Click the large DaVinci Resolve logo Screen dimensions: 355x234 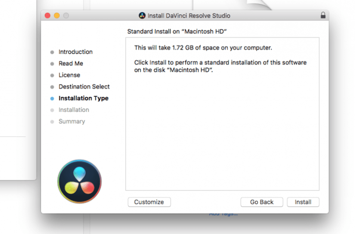point(79,181)
